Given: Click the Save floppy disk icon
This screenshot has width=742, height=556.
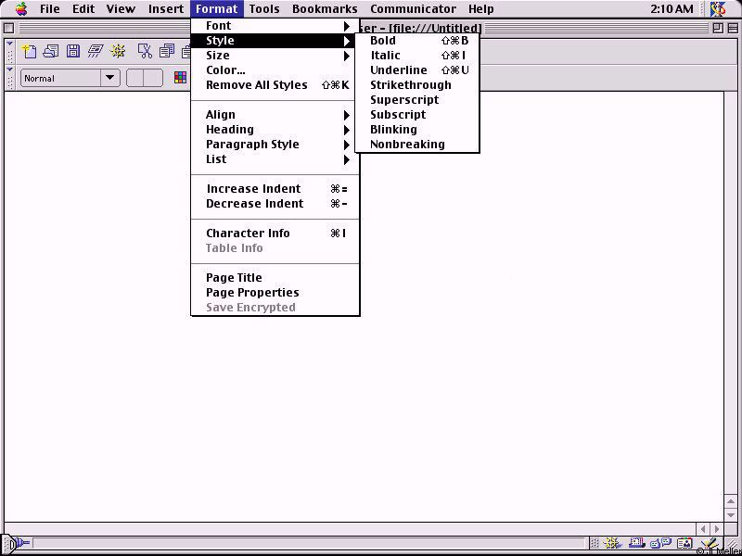Looking at the screenshot, I should click(x=73, y=51).
